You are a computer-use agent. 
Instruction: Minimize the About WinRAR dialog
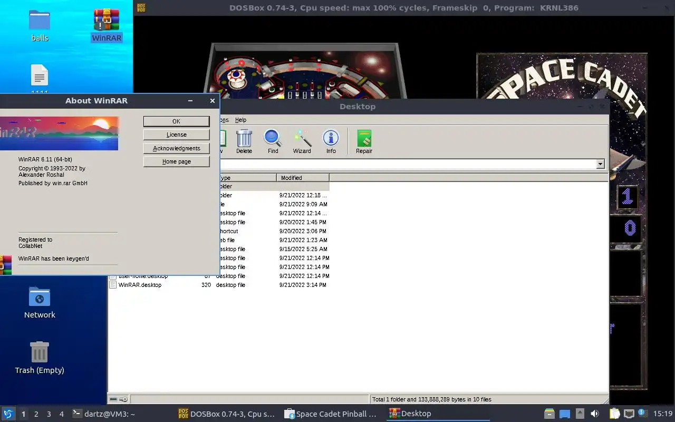coord(190,101)
